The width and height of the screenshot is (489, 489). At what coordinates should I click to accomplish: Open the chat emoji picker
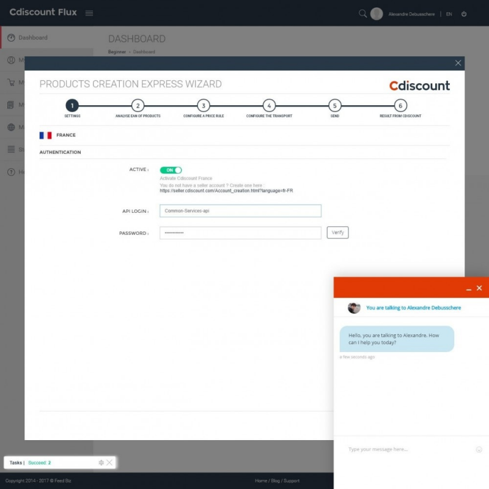(x=479, y=449)
